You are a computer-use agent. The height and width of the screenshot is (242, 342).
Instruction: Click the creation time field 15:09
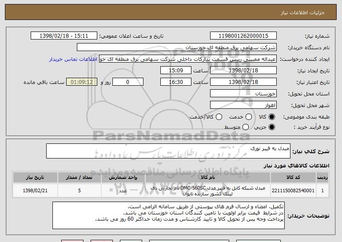click(176, 71)
